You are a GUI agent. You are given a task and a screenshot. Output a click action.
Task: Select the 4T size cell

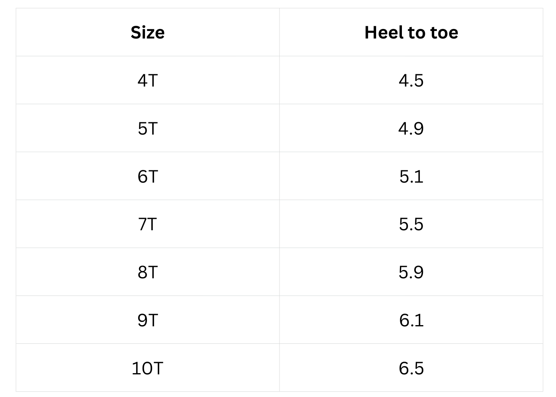pos(147,81)
